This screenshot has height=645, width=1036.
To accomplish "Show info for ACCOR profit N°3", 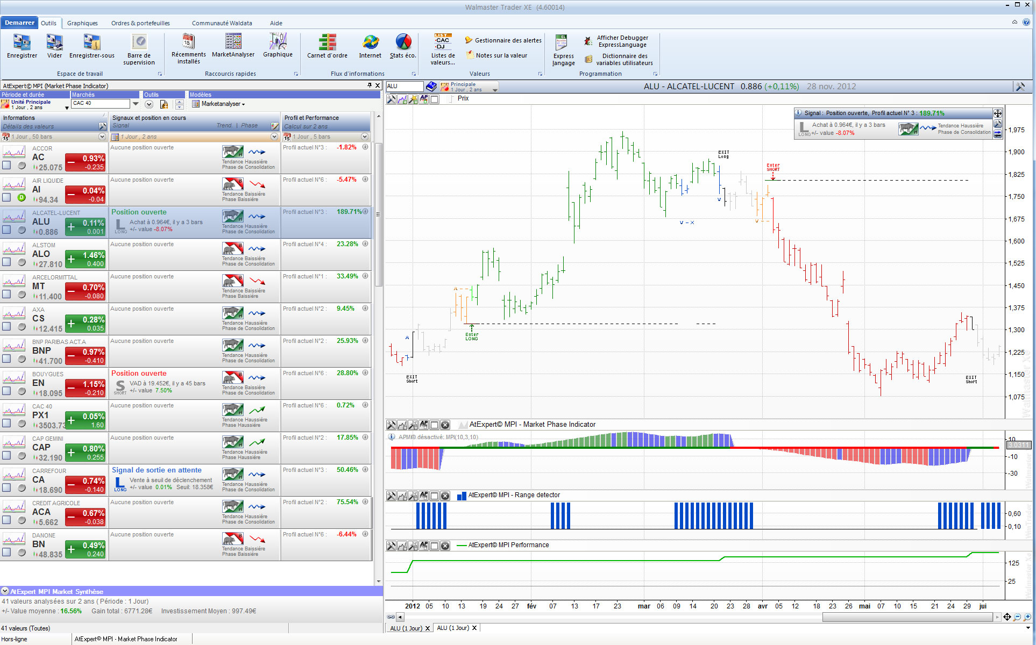I will tap(365, 147).
